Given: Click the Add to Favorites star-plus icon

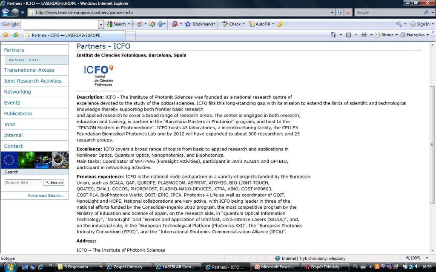Looking at the screenshot, I should [x=16, y=35].
